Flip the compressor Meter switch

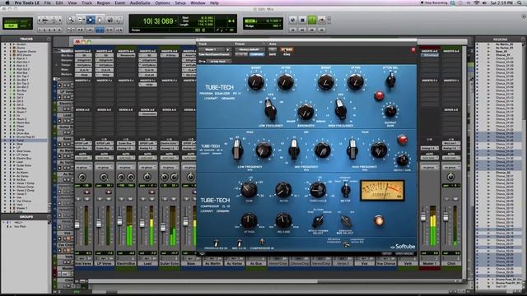pyautogui.click(x=345, y=191)
